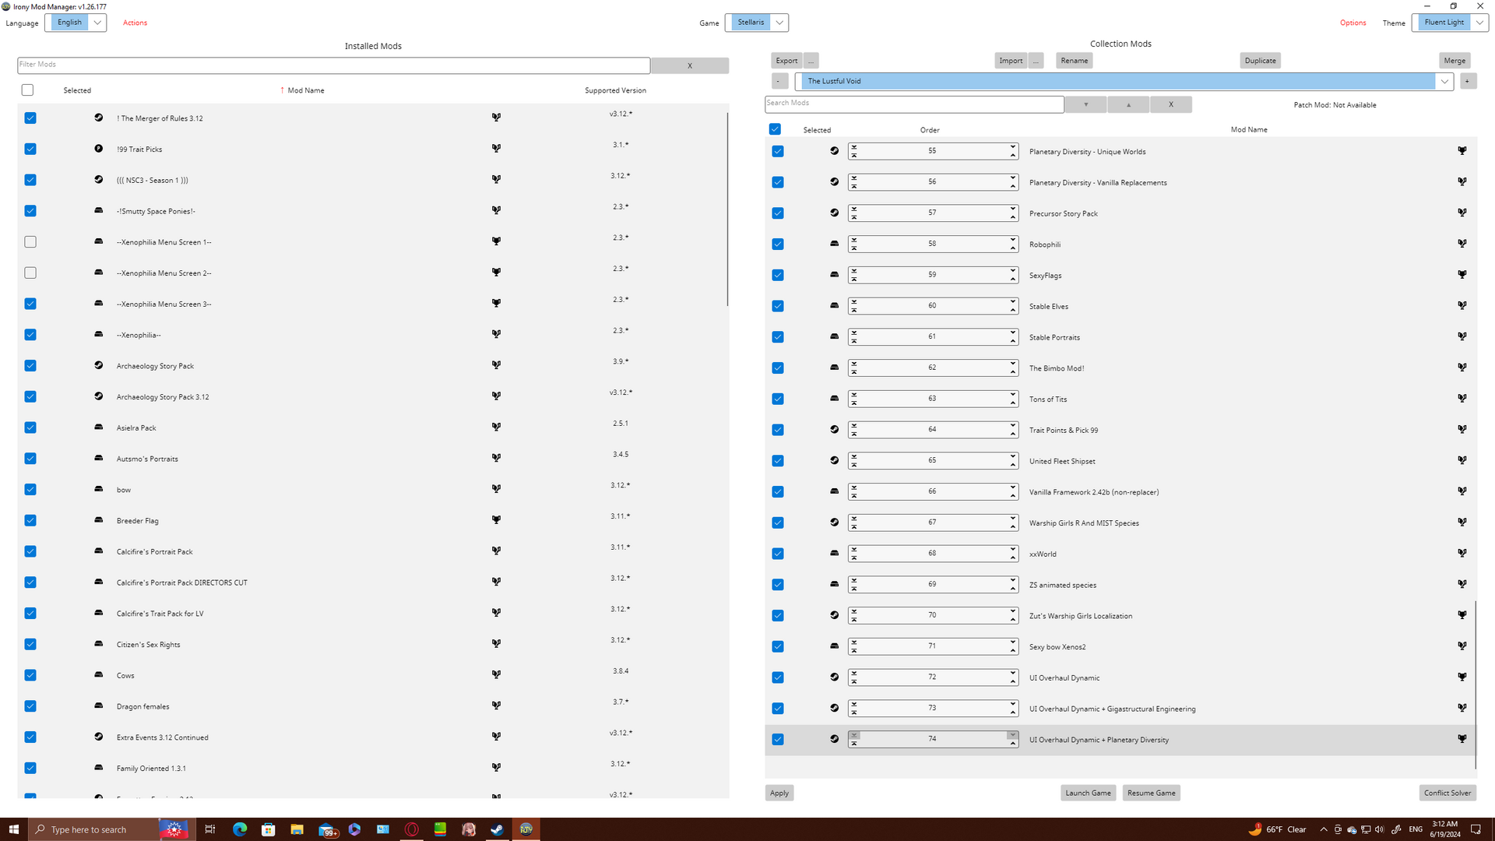Click the Rename collection button
Screen dimensions: 1495x841
(x=1075, y=61)
